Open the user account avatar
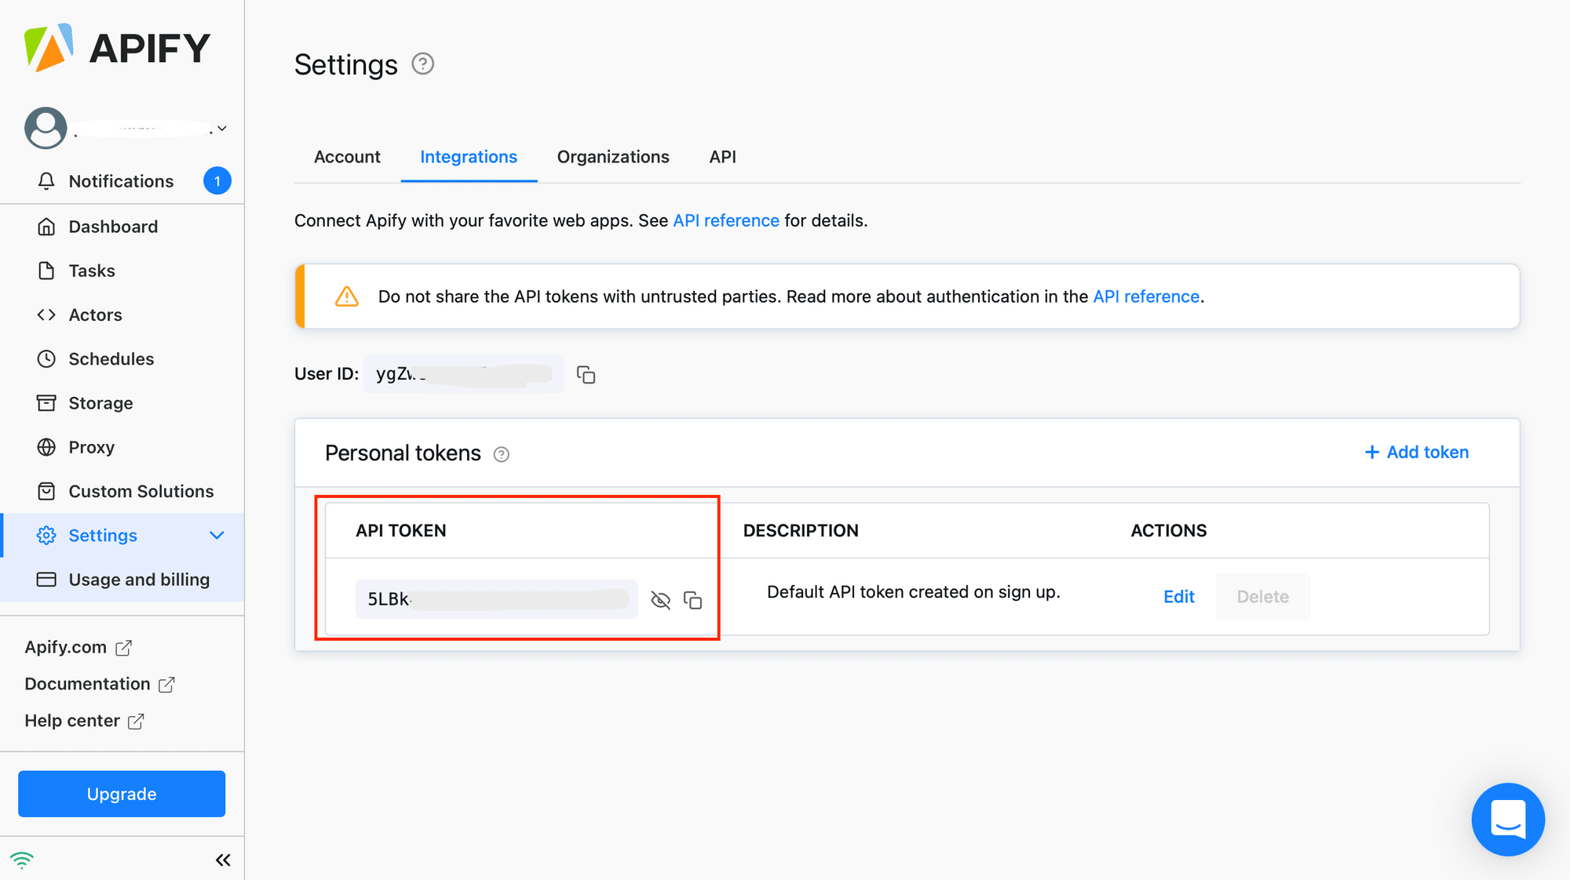1570x880 pixels. coord(46,128)
